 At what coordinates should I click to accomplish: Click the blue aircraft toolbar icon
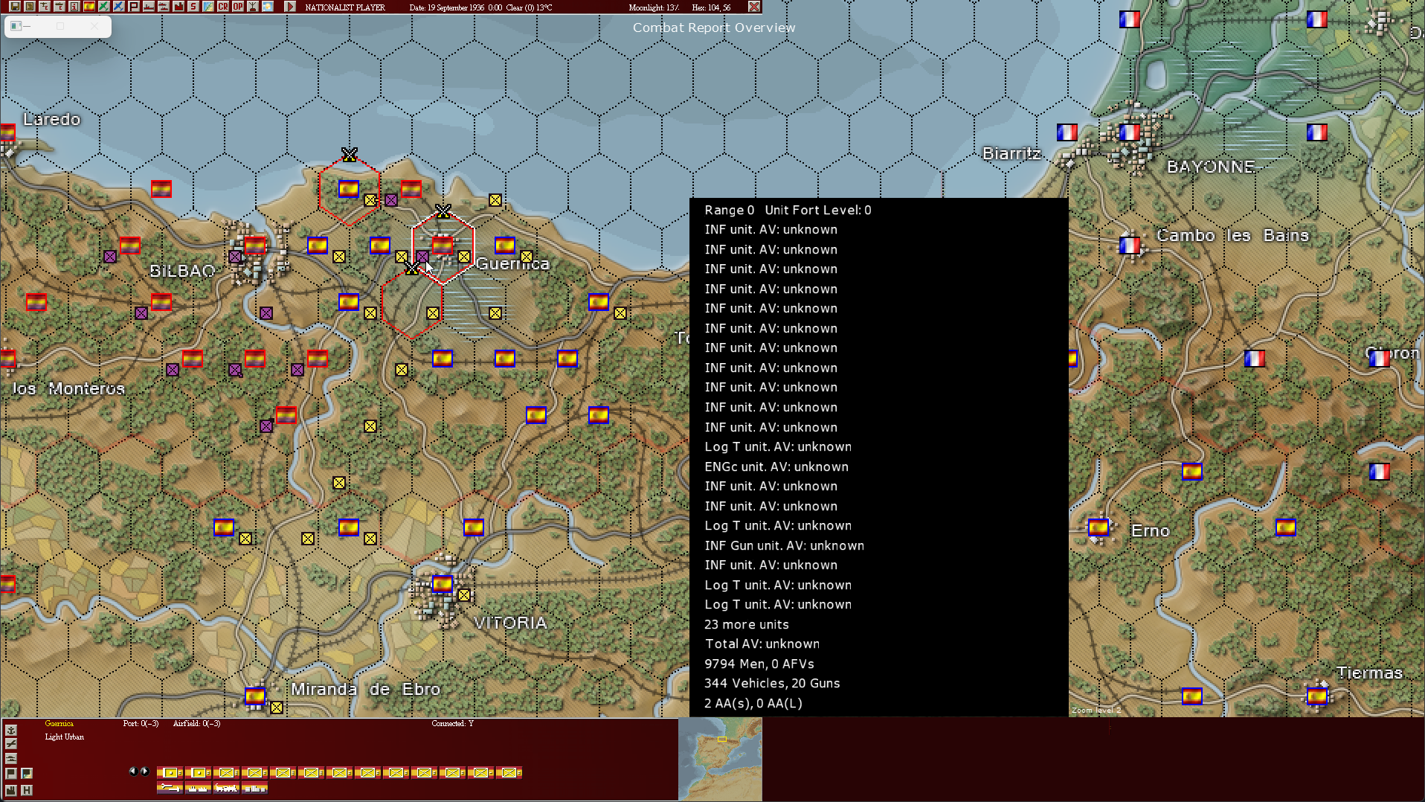pyautogui.click(x=119, y=7)
